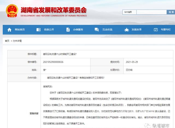The height and width of the screenshot is (128, 175).
Task: Click the home icon beside 网站首页
Action: (x=10, y=30)
